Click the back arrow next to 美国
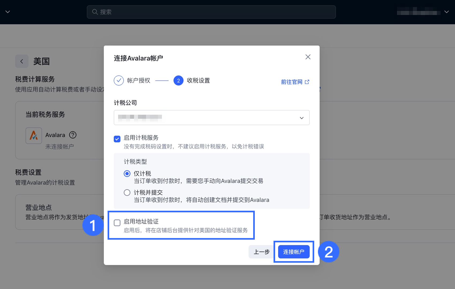Image resolution: width=455 pixels, height=289 pixels. [x=22, y=61]
